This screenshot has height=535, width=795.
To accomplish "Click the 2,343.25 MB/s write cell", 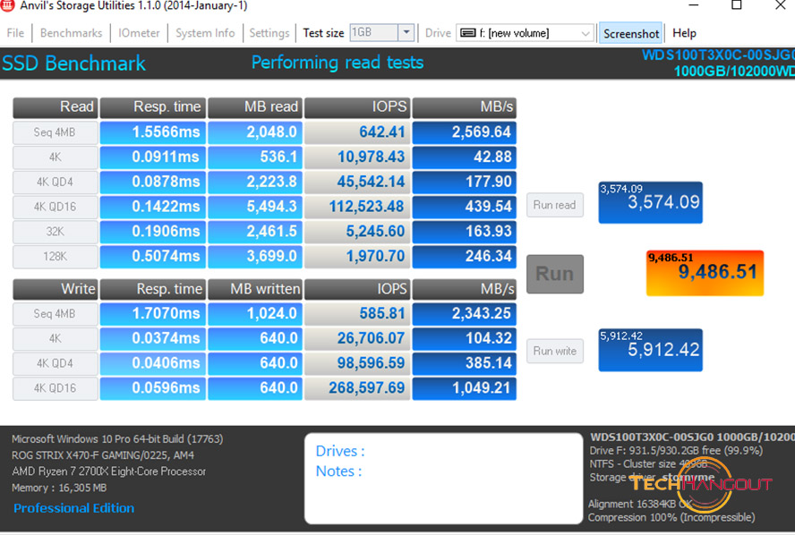I will (x=465, y=314).
